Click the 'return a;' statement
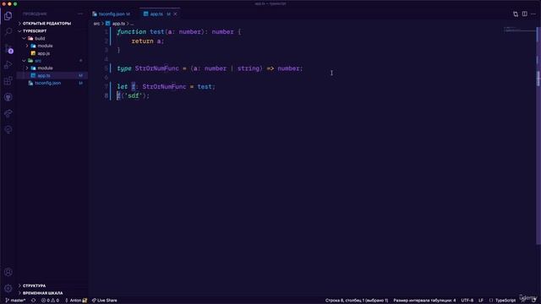Image resolution: width=541 pixels, height=304 pixels. pos(148,41)
